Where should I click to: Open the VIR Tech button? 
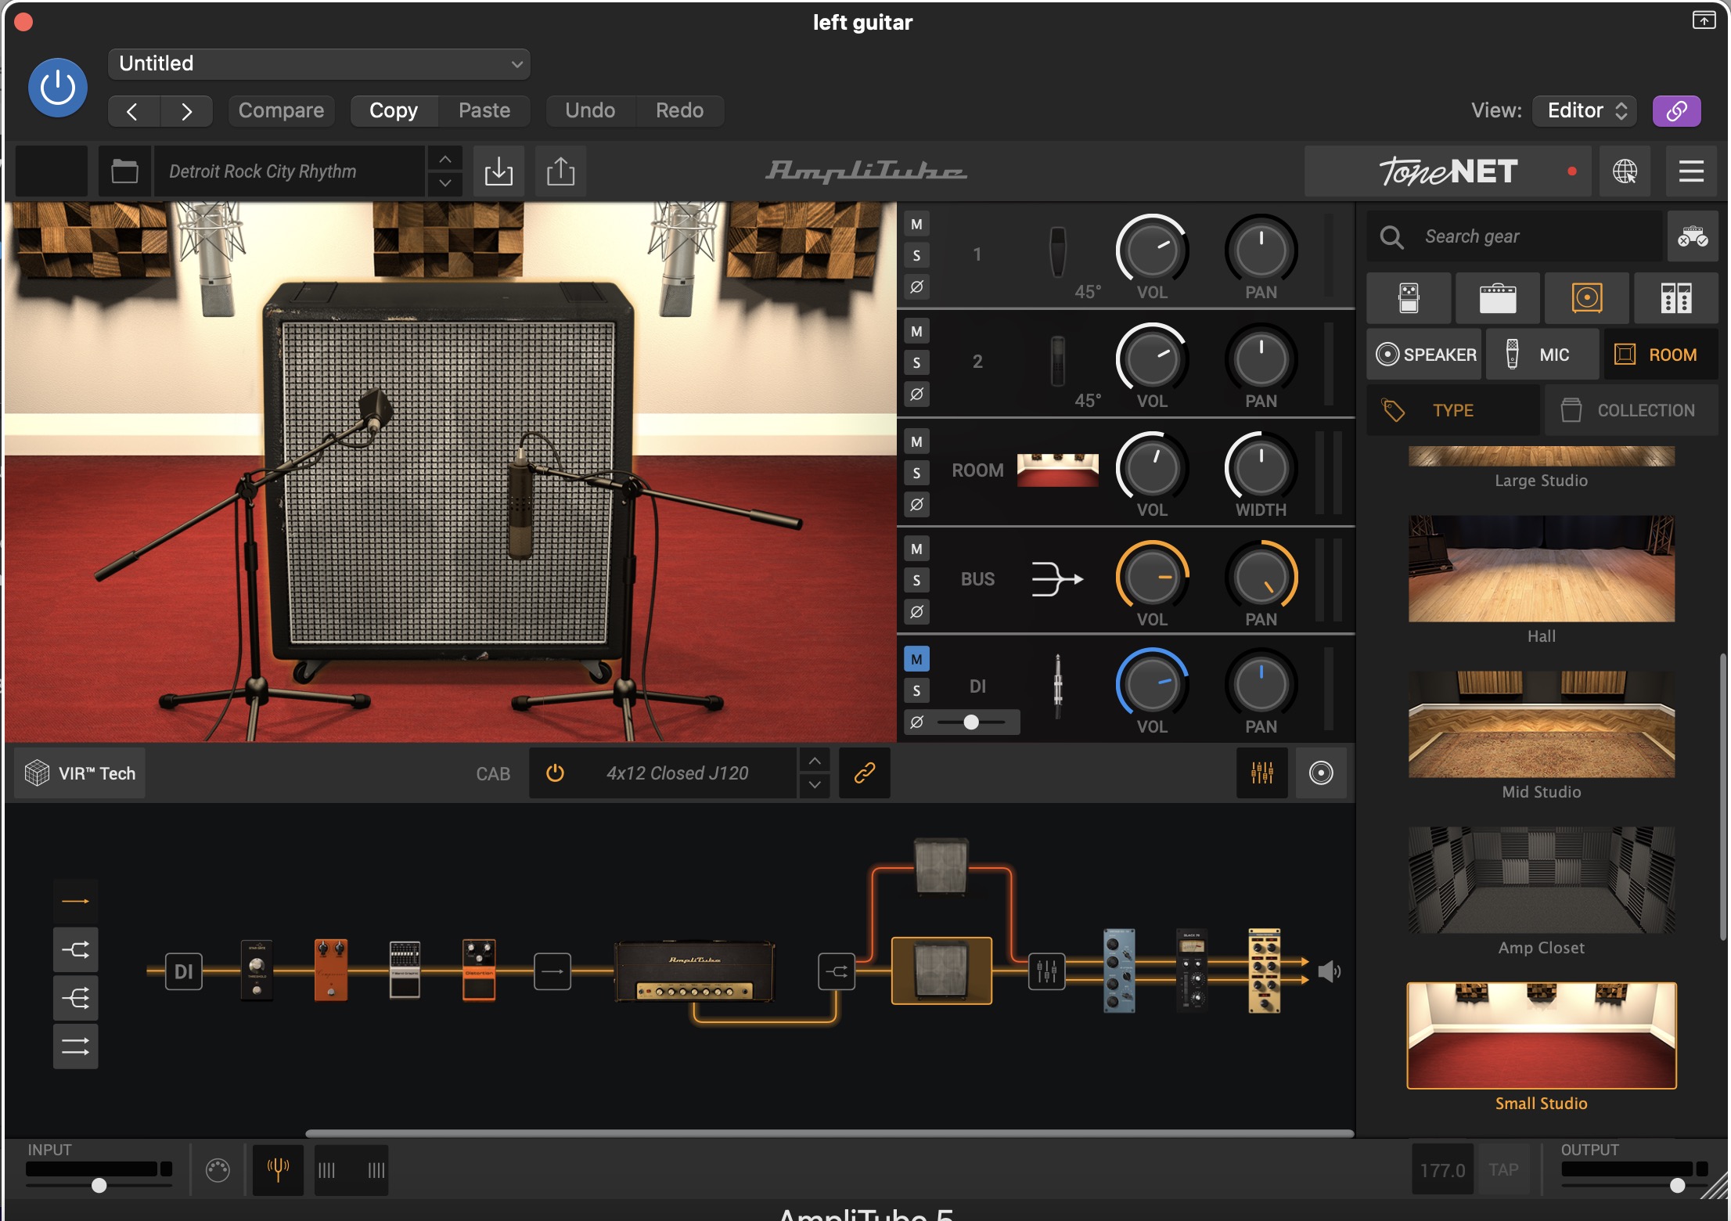tap(80, 773)
